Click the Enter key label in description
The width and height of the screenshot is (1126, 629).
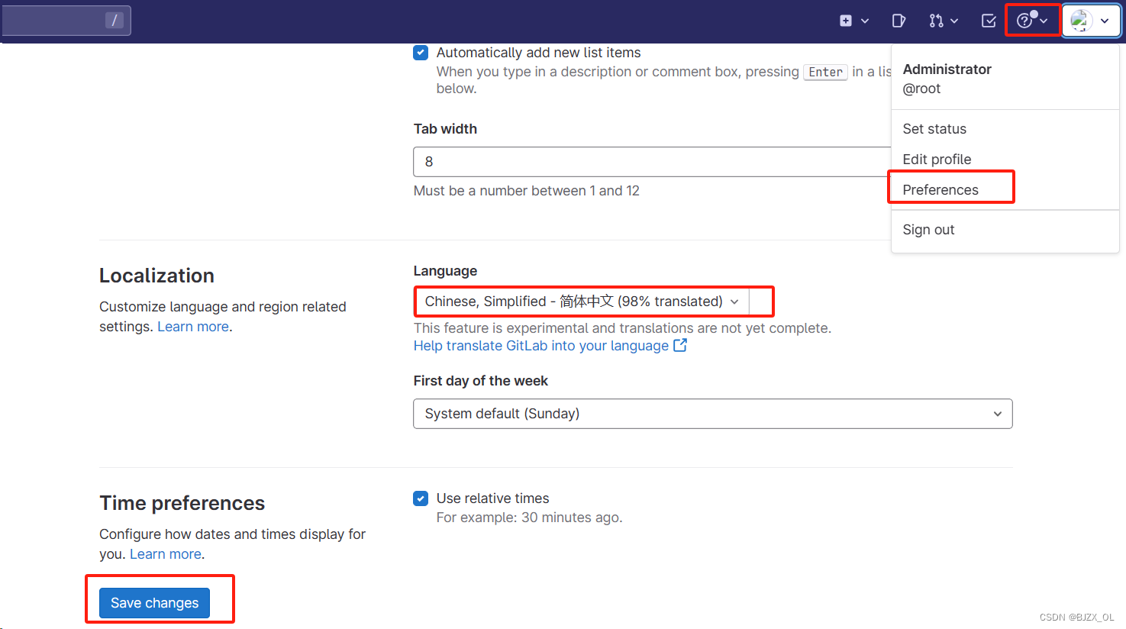point(825,72)
